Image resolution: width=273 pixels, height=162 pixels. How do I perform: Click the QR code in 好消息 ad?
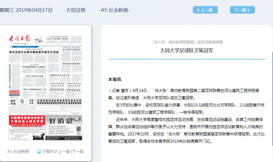[78, 129]
